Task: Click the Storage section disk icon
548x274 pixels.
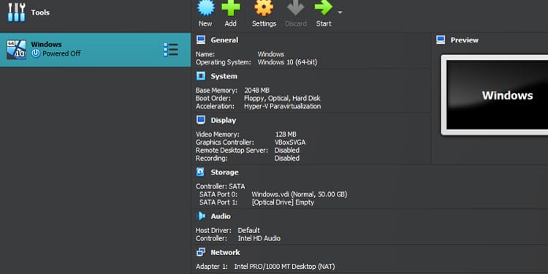Action: point(200,172)
